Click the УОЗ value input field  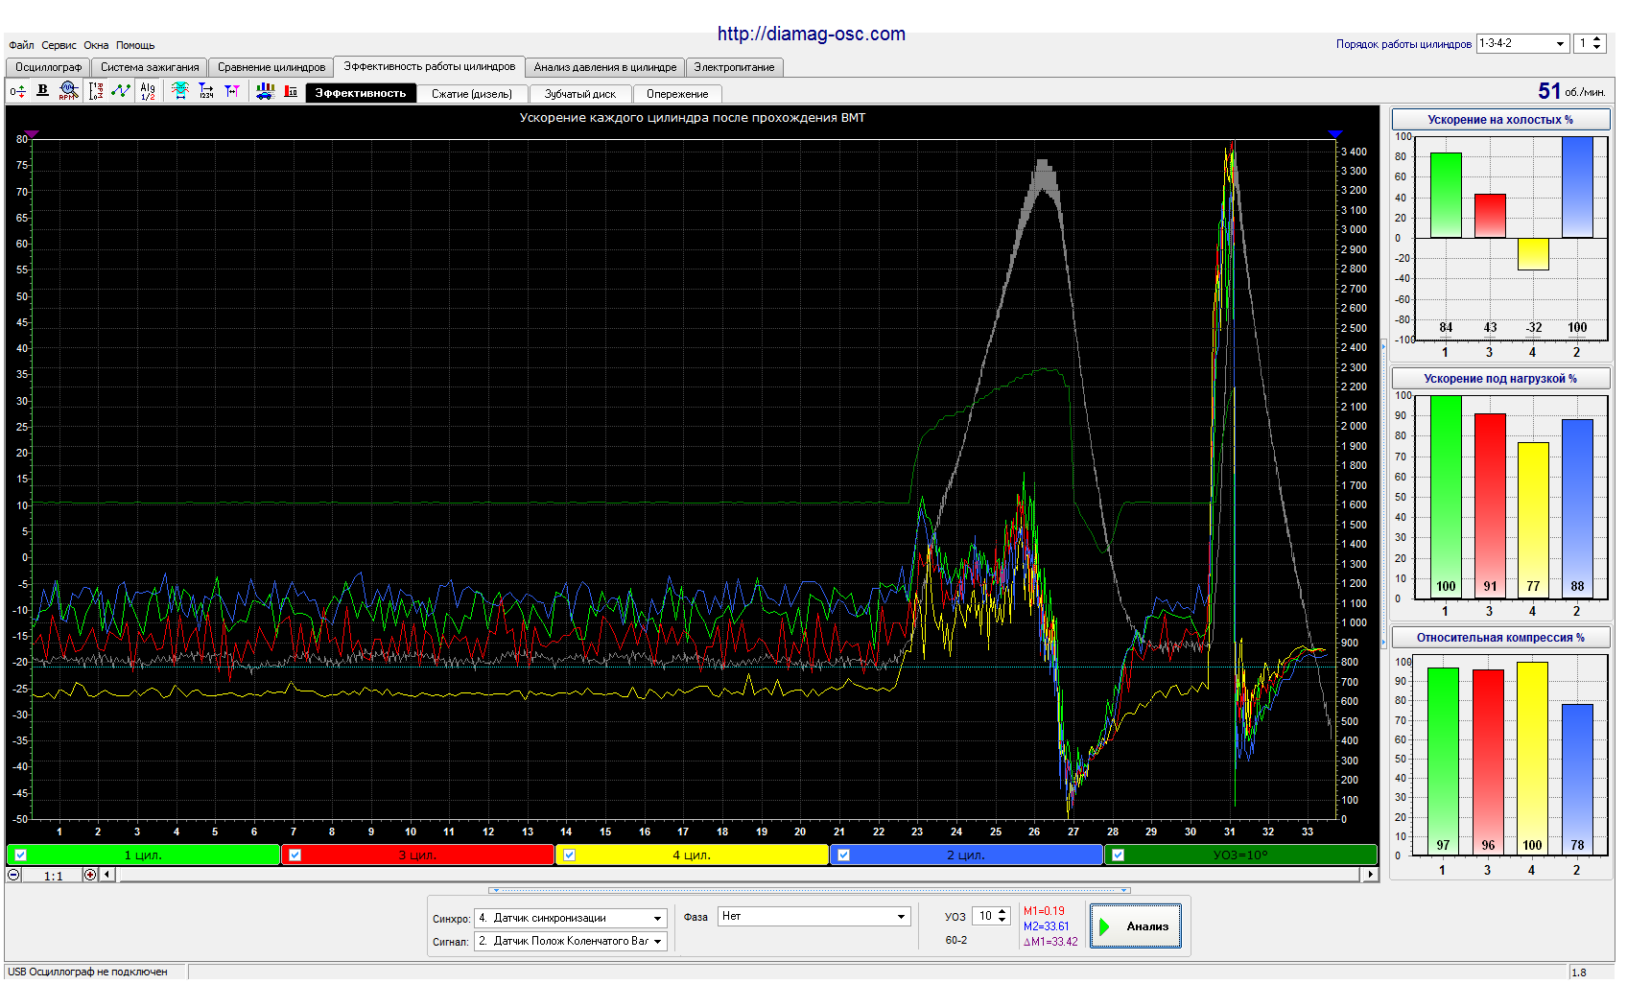pos(984,917)
